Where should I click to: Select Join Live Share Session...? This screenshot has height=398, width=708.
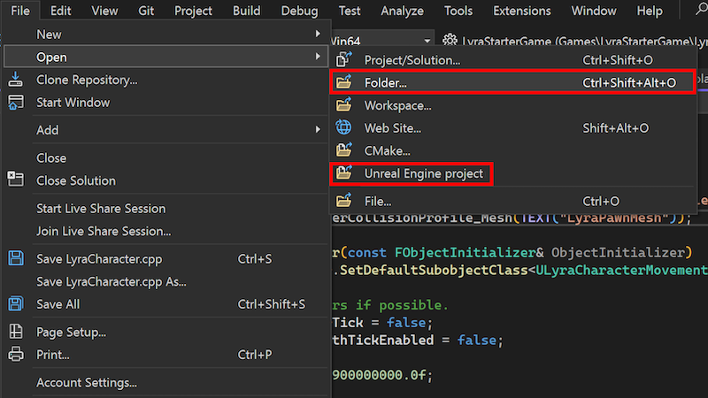(x=165, y=231)
